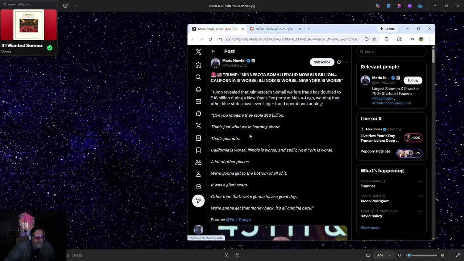Open the Dawes album art in Spotify mini-player
464x261 pixels.
[x=29, y=25]
